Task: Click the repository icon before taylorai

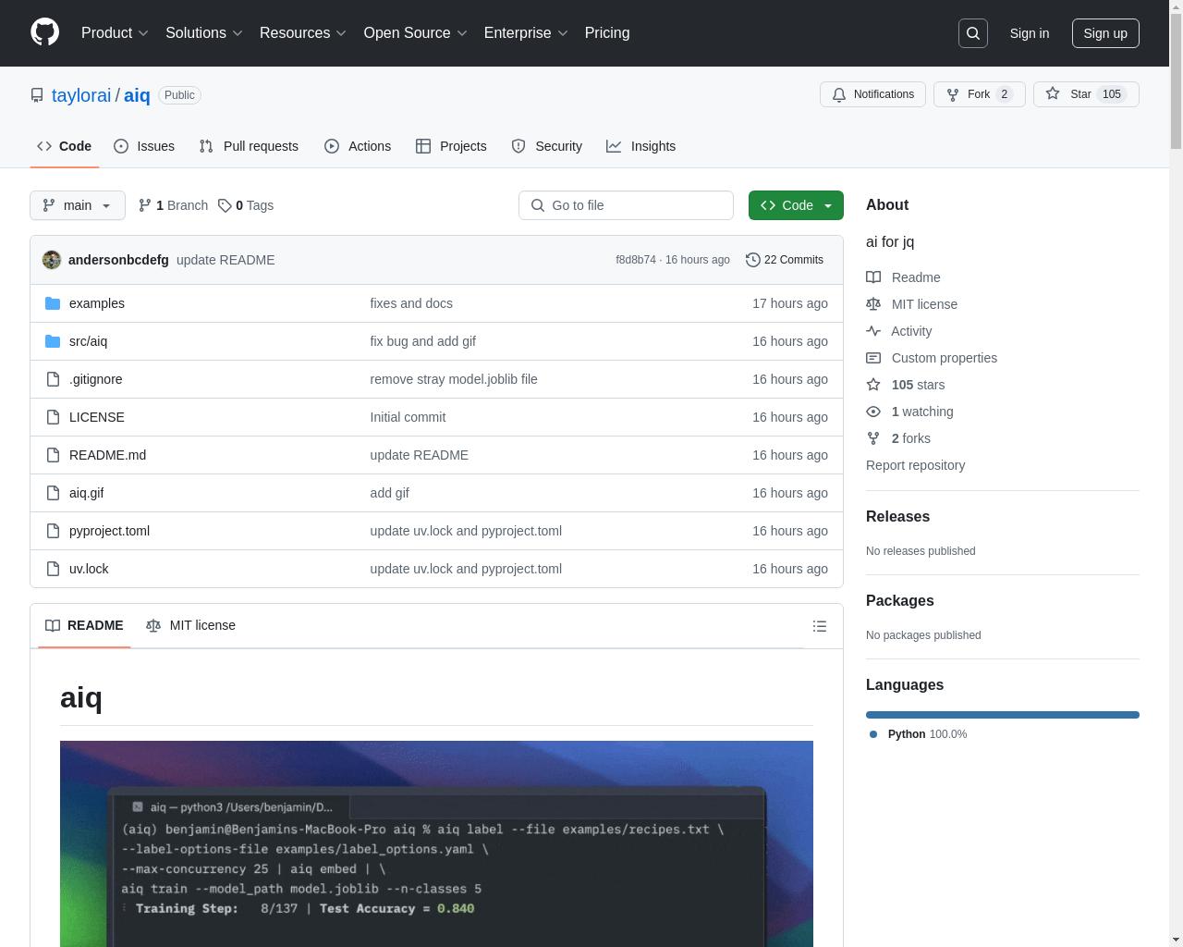Action: pos(37,95)
